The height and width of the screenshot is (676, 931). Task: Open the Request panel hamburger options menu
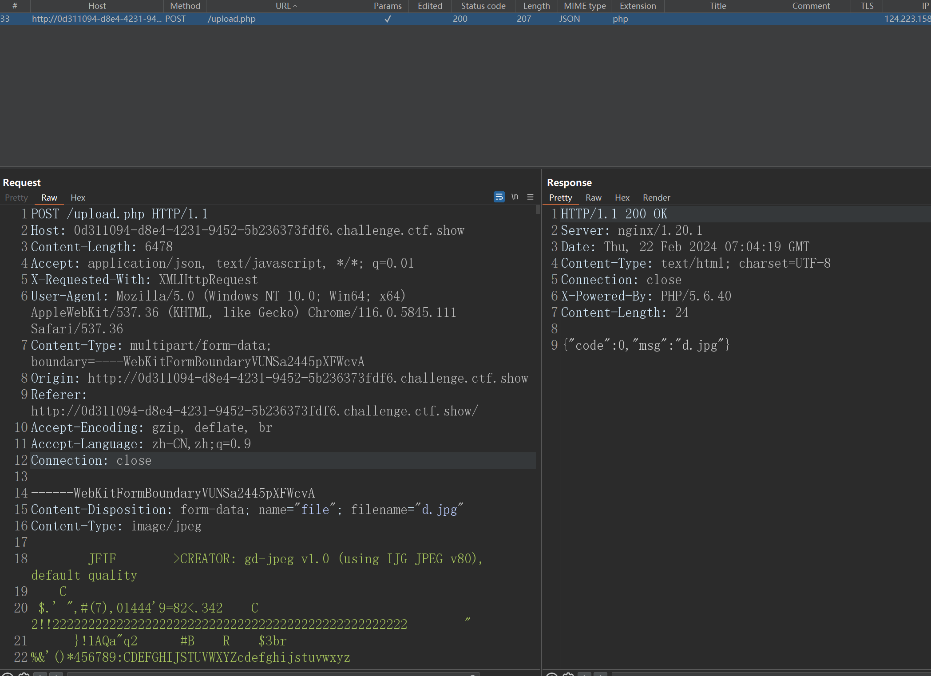[x=530, y=197]
